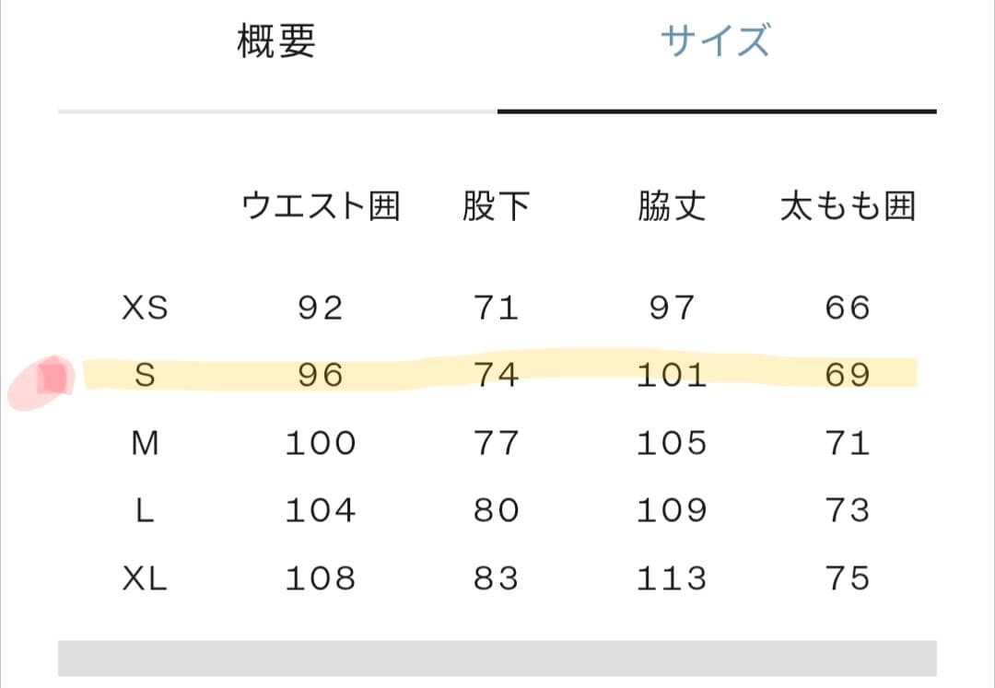Click the XL size row label
The image size is (995, 688).
pos(147,577)
